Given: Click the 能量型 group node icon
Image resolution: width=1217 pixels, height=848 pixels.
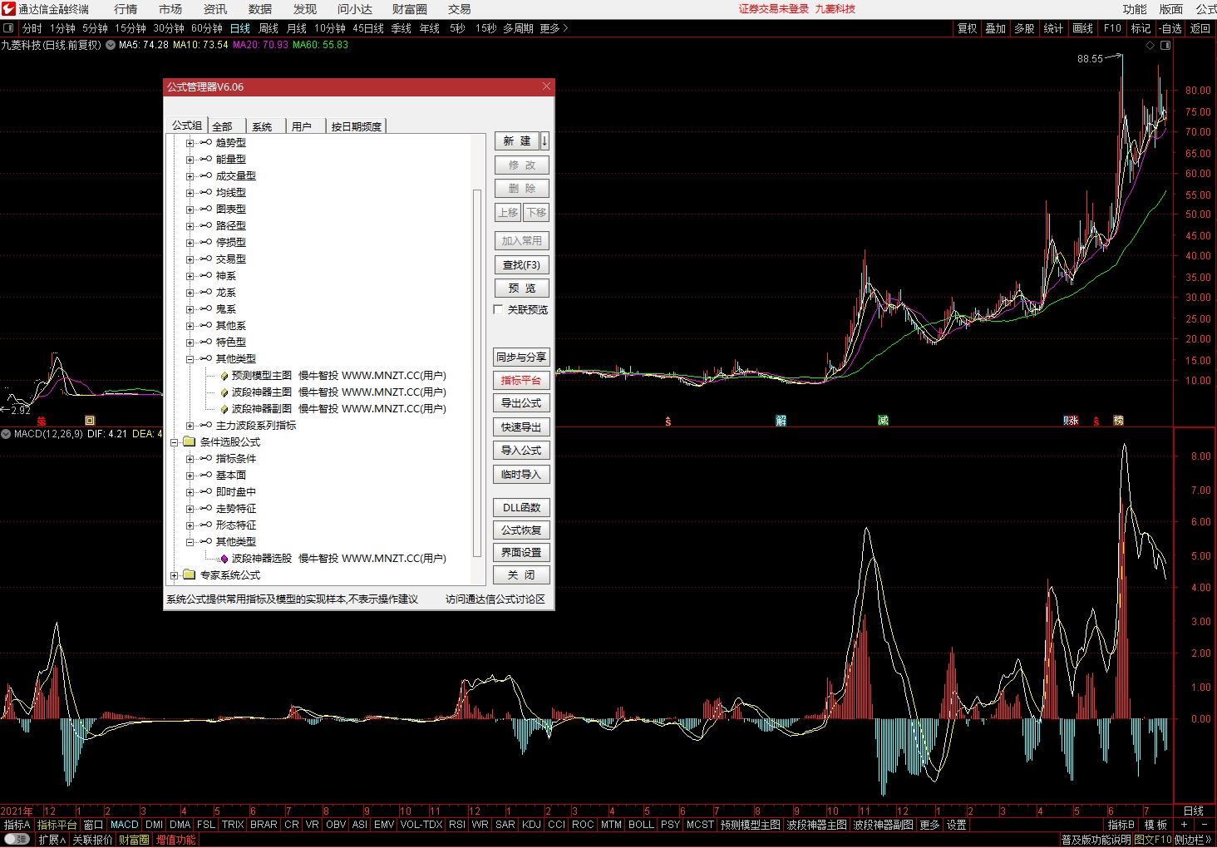Looking at the screenshot, I should tap(205, 159).
